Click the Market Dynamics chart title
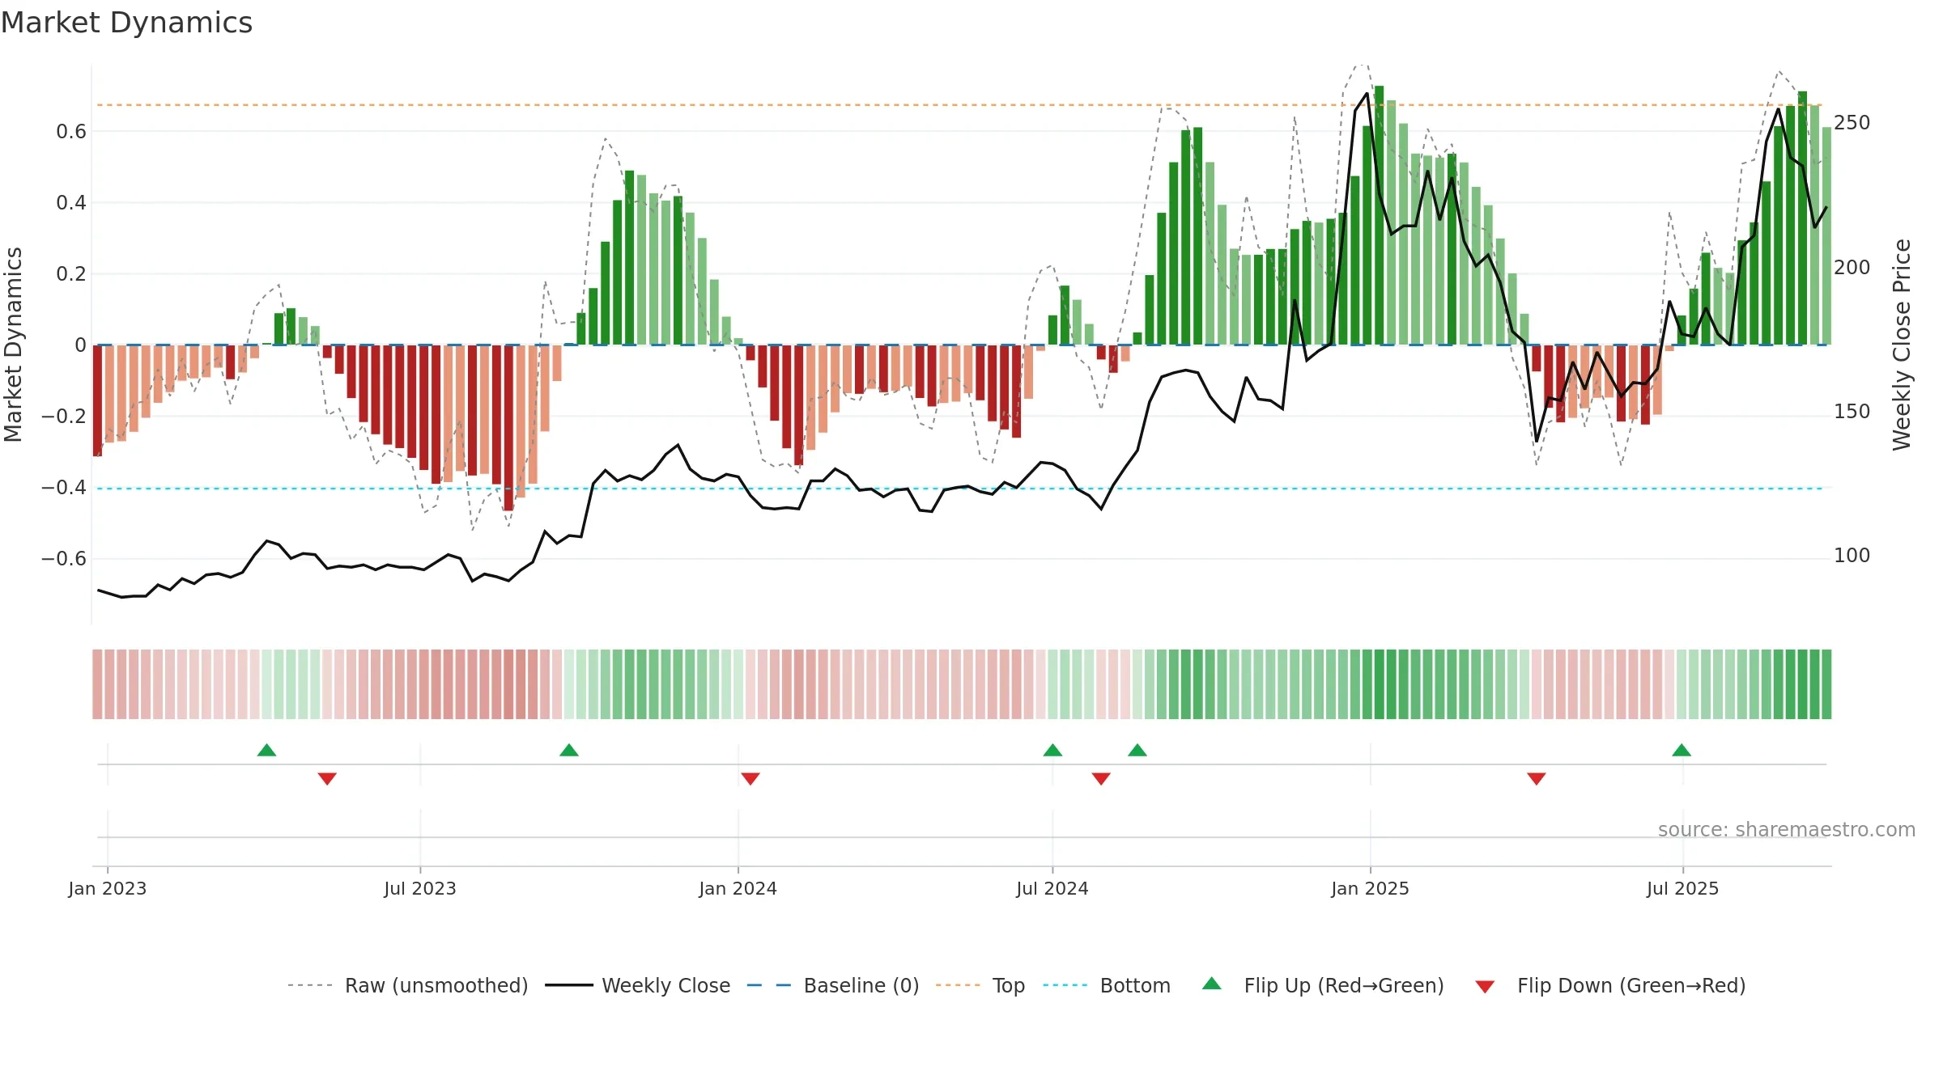The image size is (1943, 1092). [126, 23]
